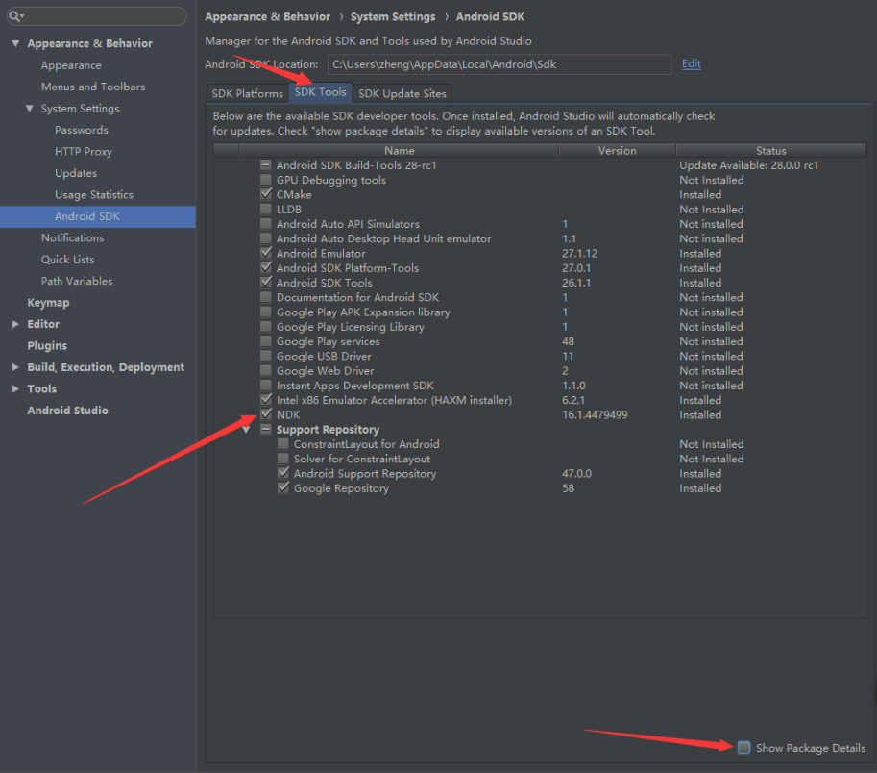
Task: Click the search magnifier icon in settings
Action: (x=14, y=16)
